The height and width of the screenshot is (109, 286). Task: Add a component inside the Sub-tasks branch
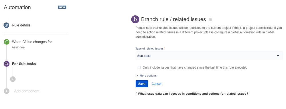coord(13,79)
